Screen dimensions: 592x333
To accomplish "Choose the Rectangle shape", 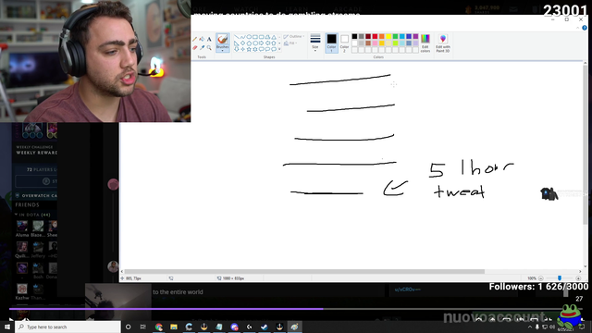I will 255,37.
